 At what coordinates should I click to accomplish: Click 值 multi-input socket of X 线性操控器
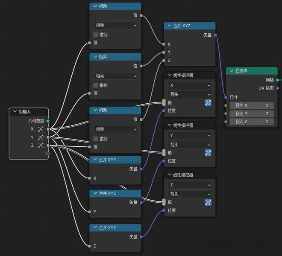pyautogui.click(x=164, y=102)
